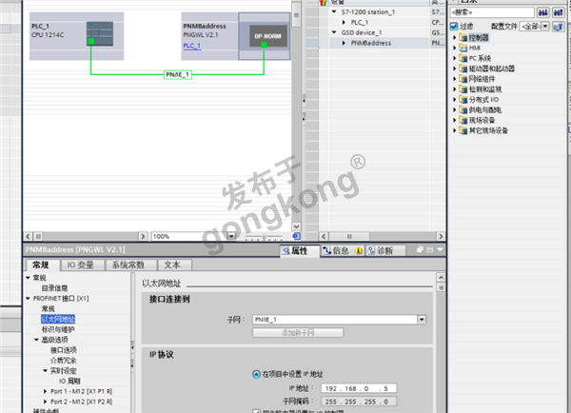Collapse the 常规 tree section
Image resolution: width=571 pixels, height=413 pixels.
pos(28,278)
